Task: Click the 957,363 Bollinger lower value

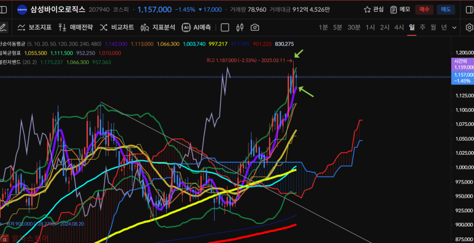Action: [102, 62]
